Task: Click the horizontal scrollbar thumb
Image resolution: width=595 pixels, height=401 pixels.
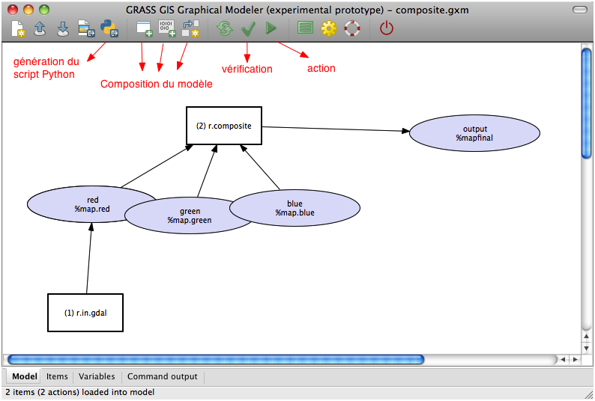Action: click(x=215, y=359)
